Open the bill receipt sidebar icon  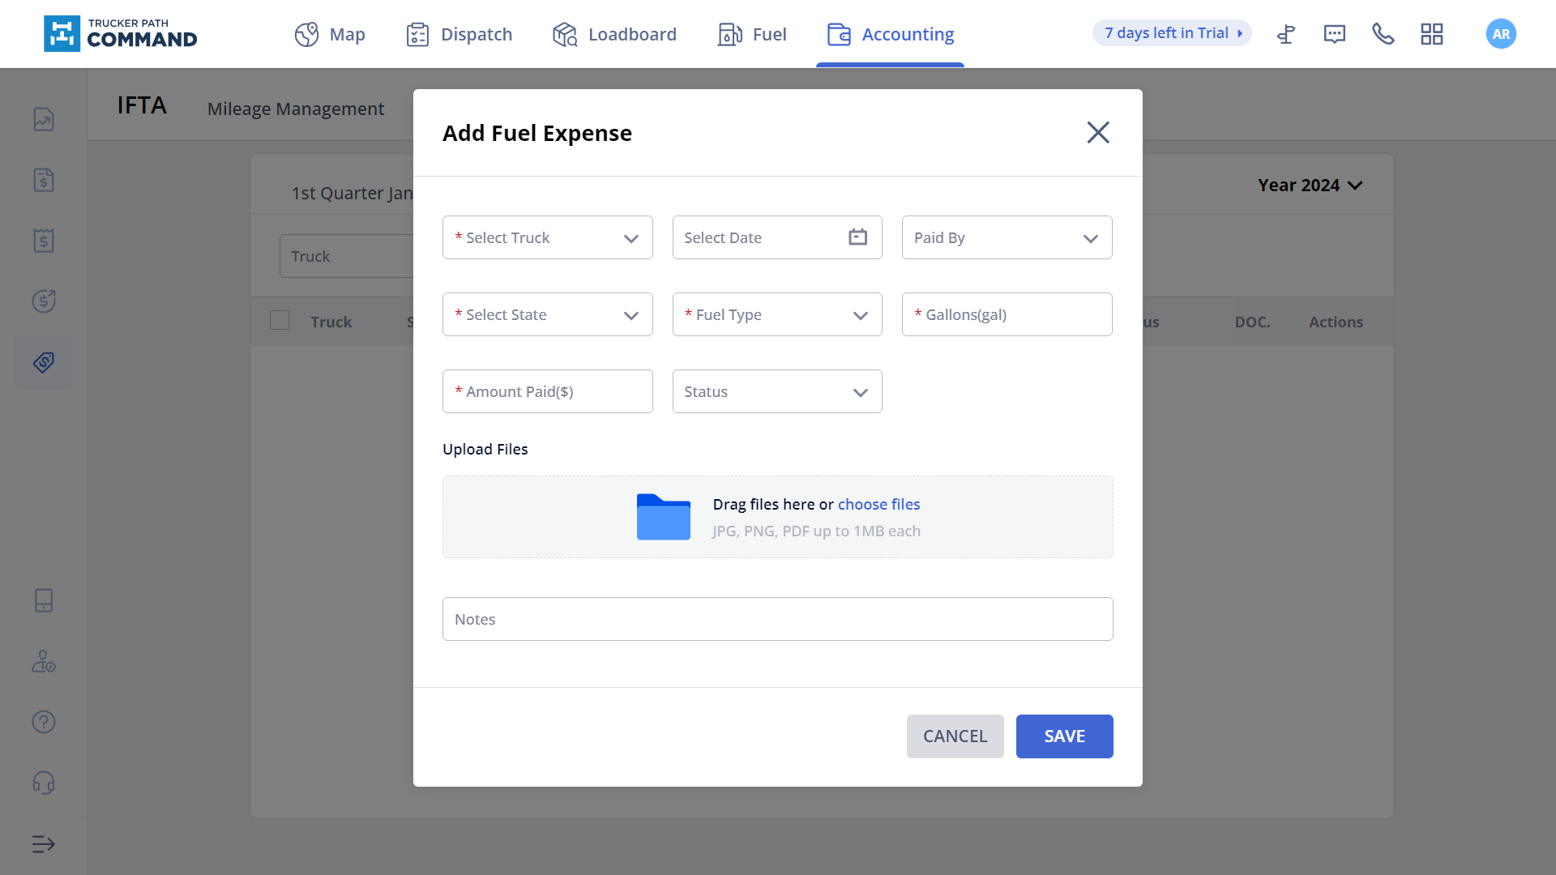[x=44, y=241]
